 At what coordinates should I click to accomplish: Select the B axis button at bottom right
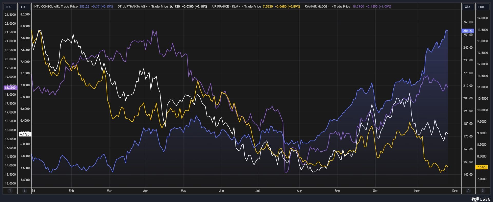click(483, 190)
